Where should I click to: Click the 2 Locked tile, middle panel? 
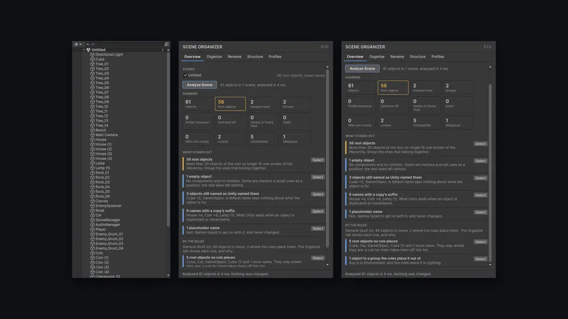[230, 138]
